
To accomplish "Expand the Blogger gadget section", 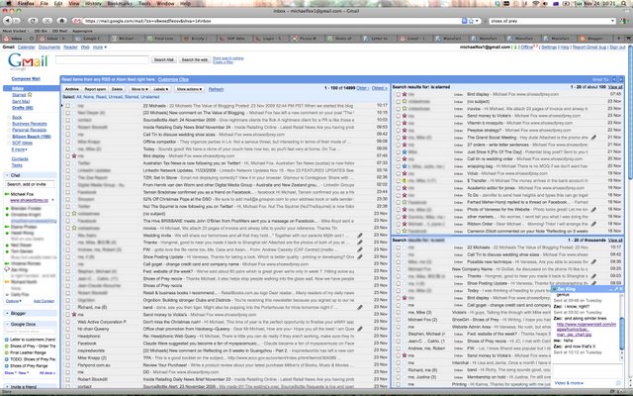I will [x=7, y=313].
